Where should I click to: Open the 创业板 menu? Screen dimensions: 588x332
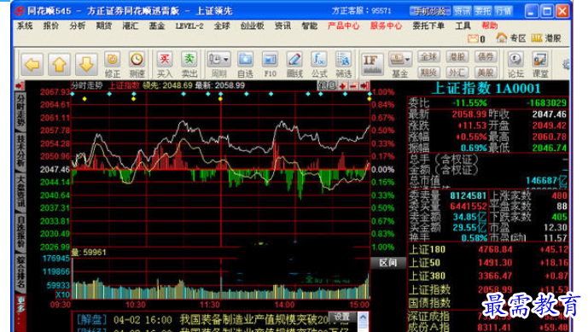[x=252, y=26]
